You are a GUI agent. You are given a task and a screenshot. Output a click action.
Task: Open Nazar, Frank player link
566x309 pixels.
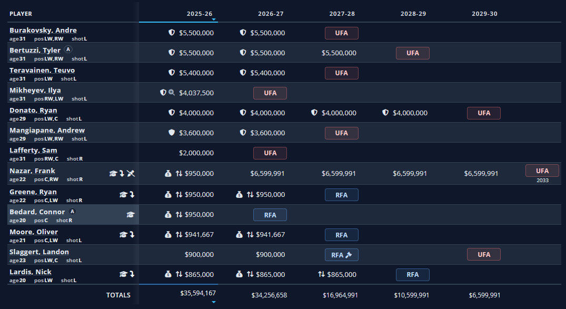[32, 171]
